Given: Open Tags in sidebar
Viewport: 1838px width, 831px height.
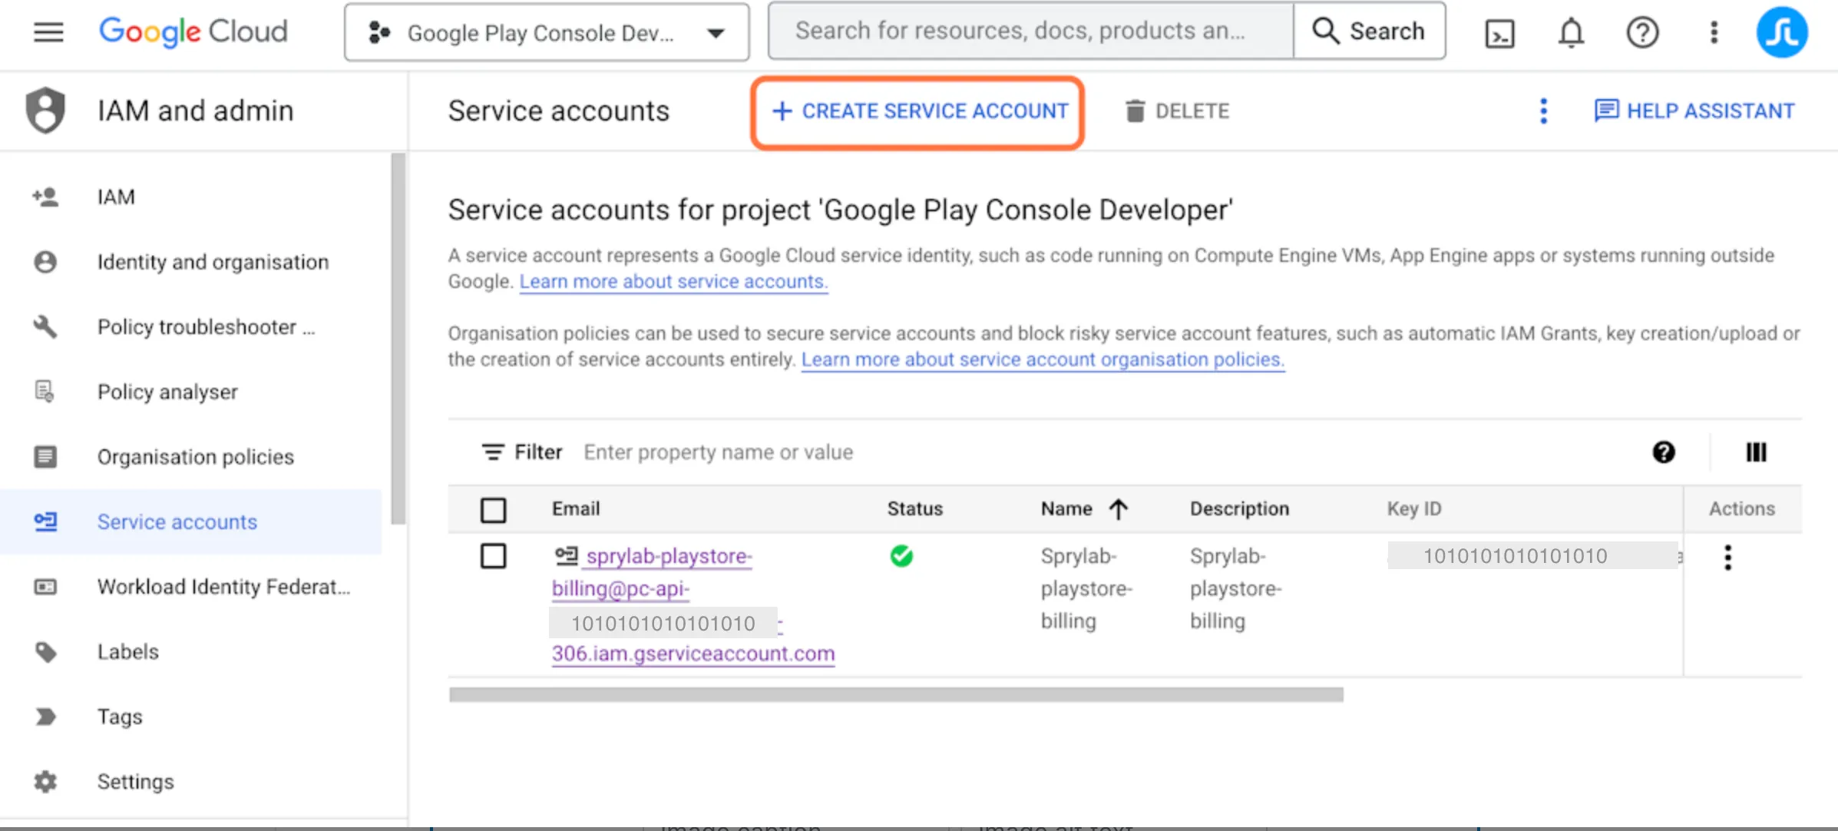Looking at the screenshot, I should 191,717.
